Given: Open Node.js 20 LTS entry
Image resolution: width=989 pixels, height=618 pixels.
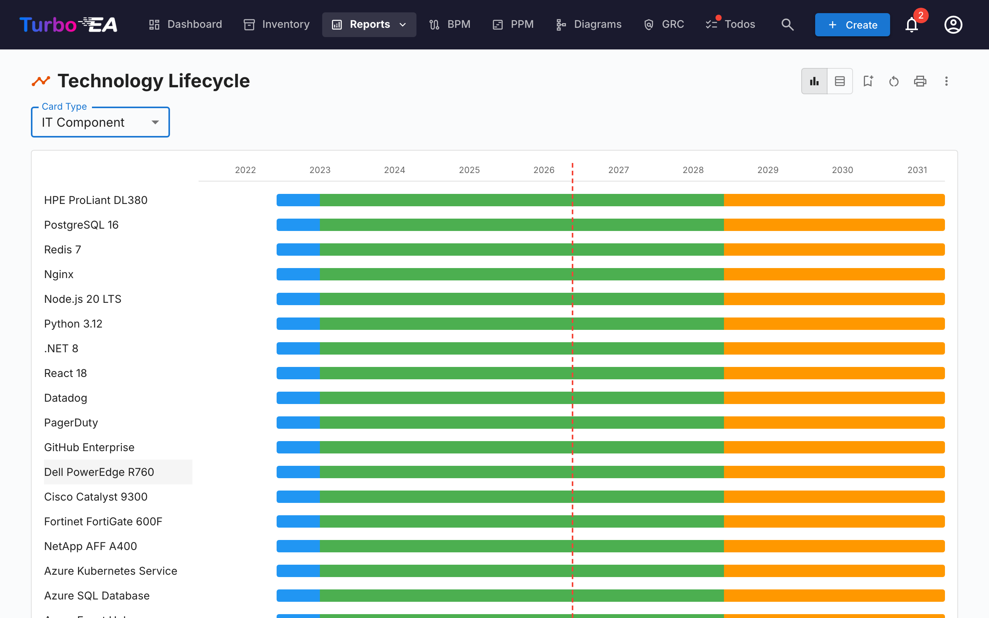Looking at the screenshot, I should pos(83,299).
